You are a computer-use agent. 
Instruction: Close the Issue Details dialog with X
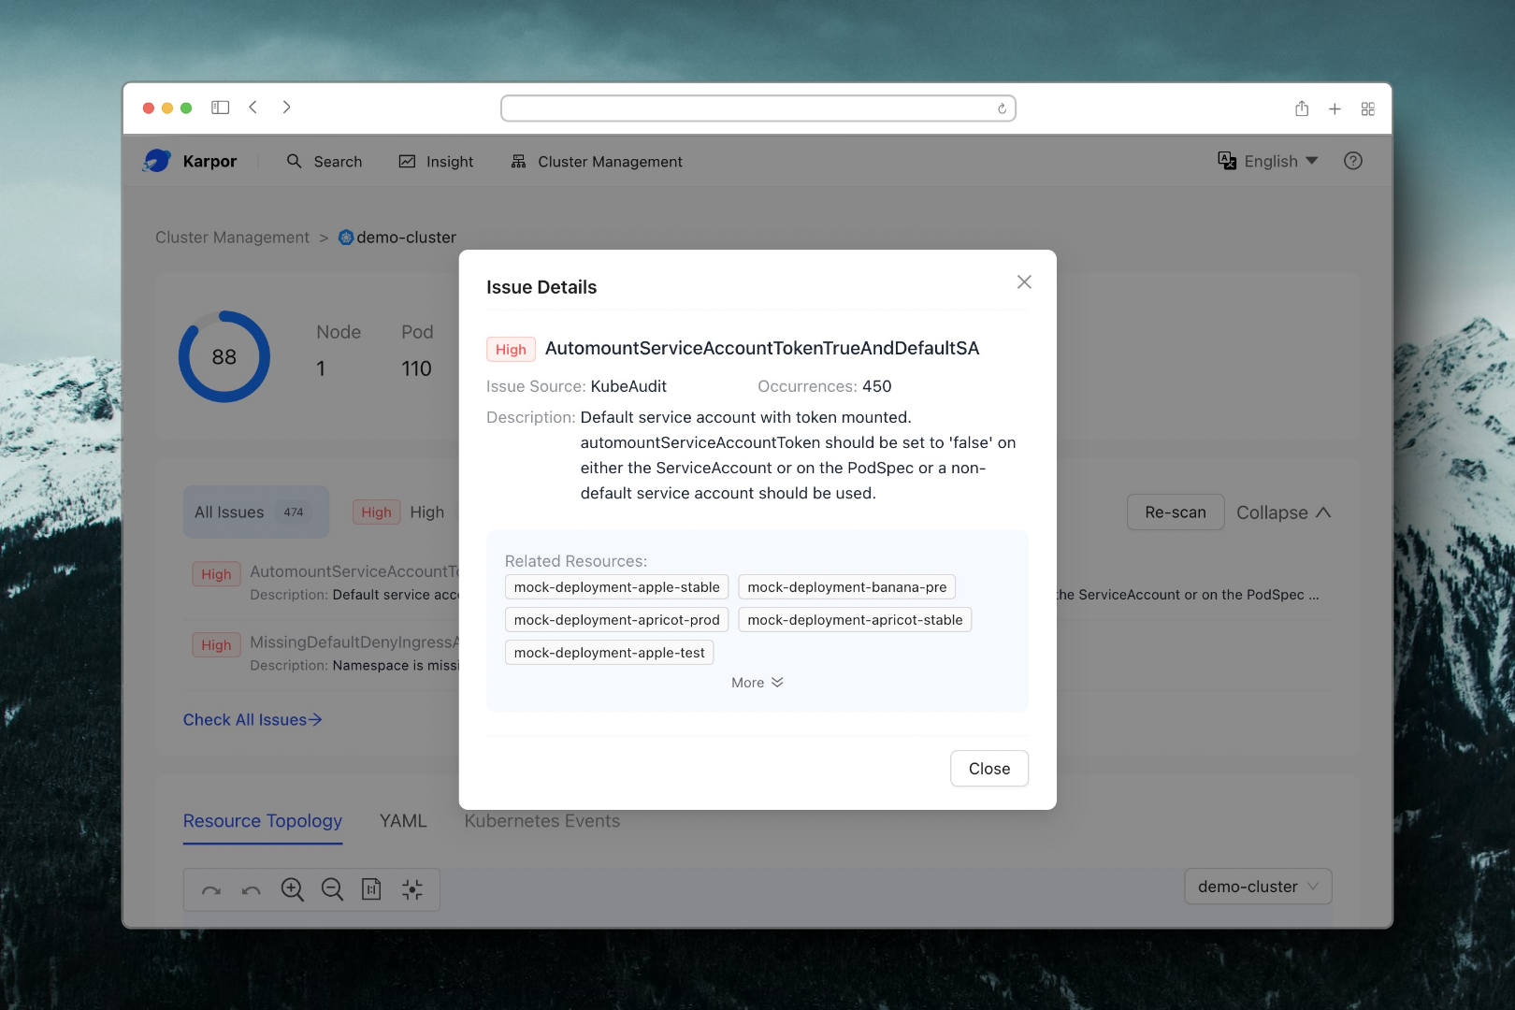click(x=1024, y=282)
